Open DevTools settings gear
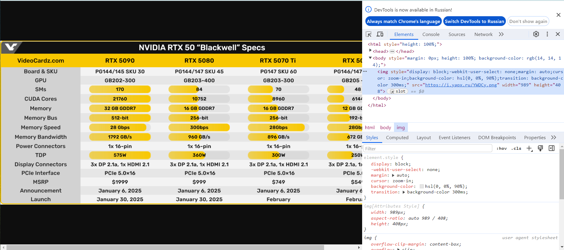This screenshot has width=564, height=250. click(536, 34)
